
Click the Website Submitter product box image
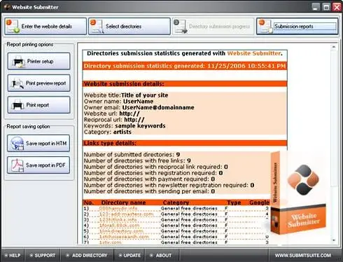(298, 193)
